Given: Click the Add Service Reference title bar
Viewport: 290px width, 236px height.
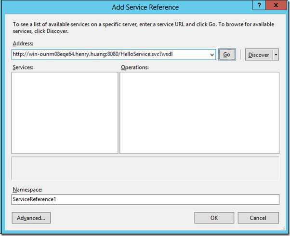Looking at the screenshot, I should point(145,7).
